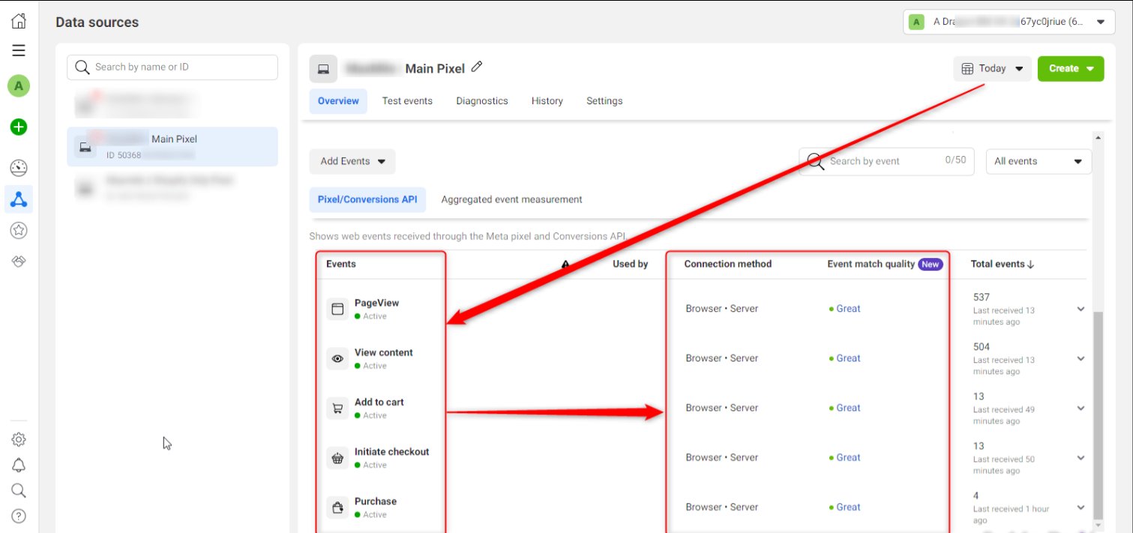Expand the View content row chevron
Viewport: 1133px width, 533px height.
pos(1081,358)
